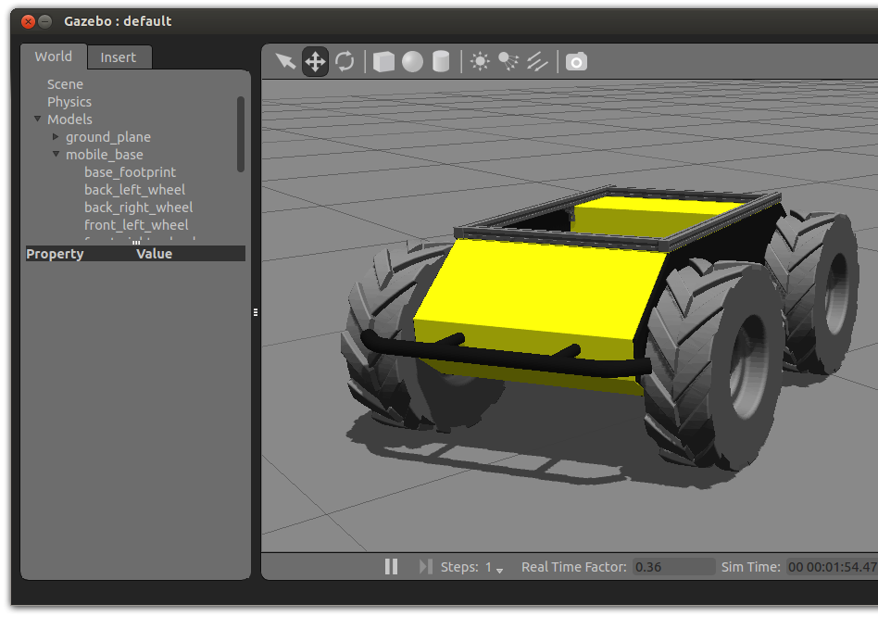Activate the translate mode tool
This screenshot has width=878, height=617.
[315, 62]
